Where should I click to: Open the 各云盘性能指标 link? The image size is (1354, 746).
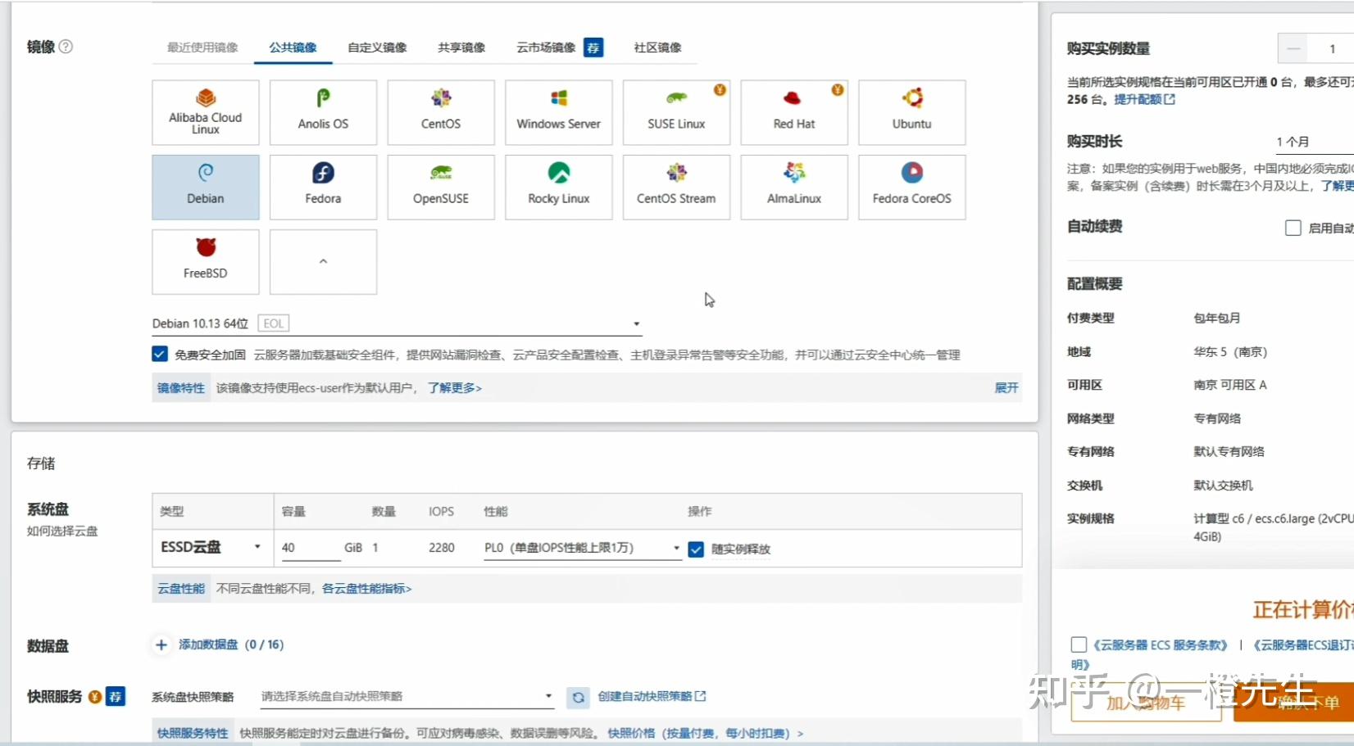(x=366, y=589)
